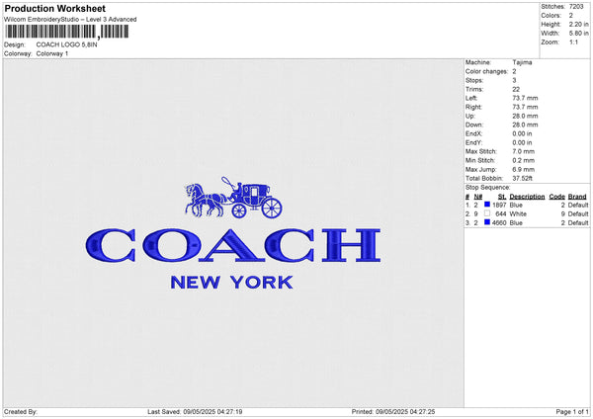Click the Printed timestamp '09/05/2025 04:27:25'
This screenshot has height=419, width=593.
405,412
